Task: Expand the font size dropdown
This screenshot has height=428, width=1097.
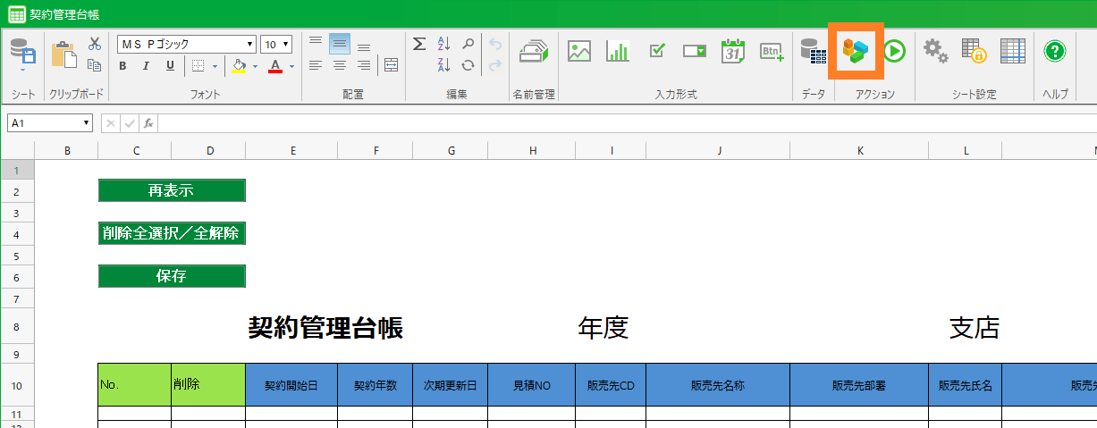Action: tap(285, 44)
